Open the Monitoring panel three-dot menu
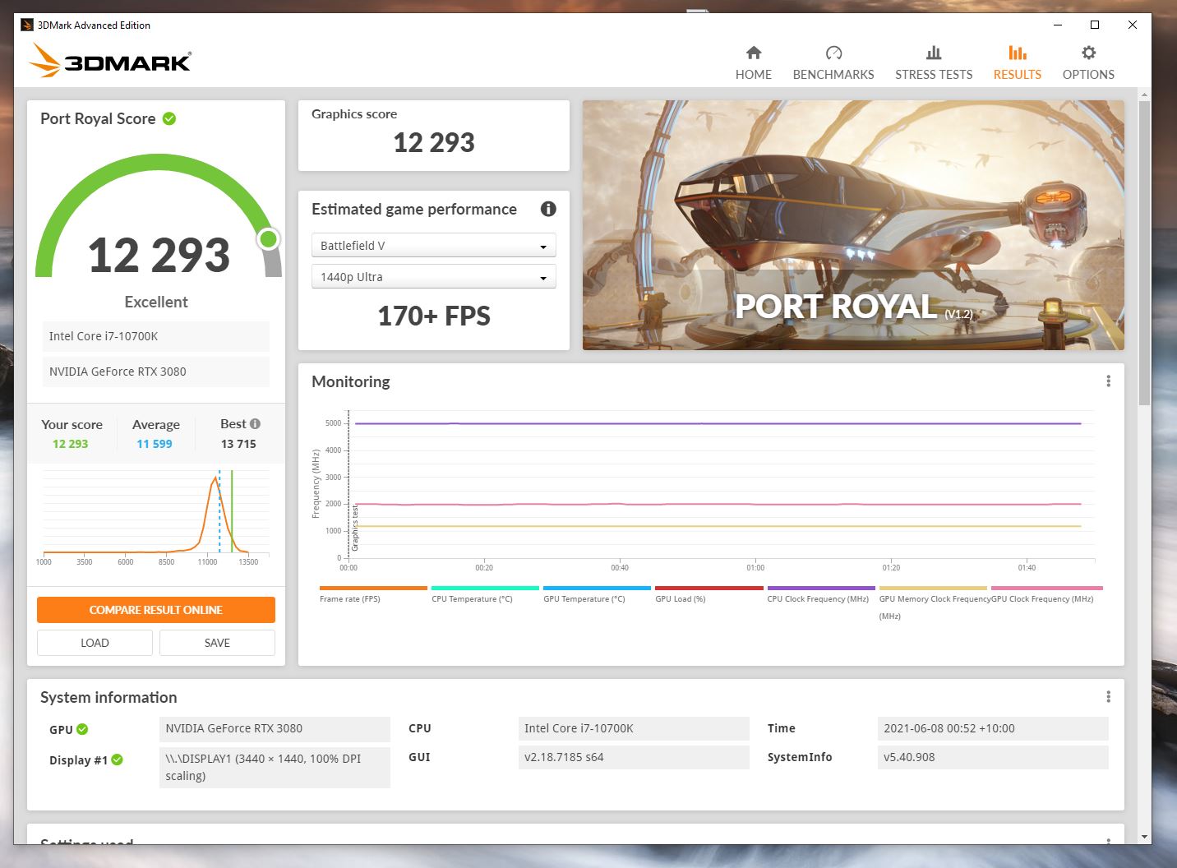 [1108, 381]
